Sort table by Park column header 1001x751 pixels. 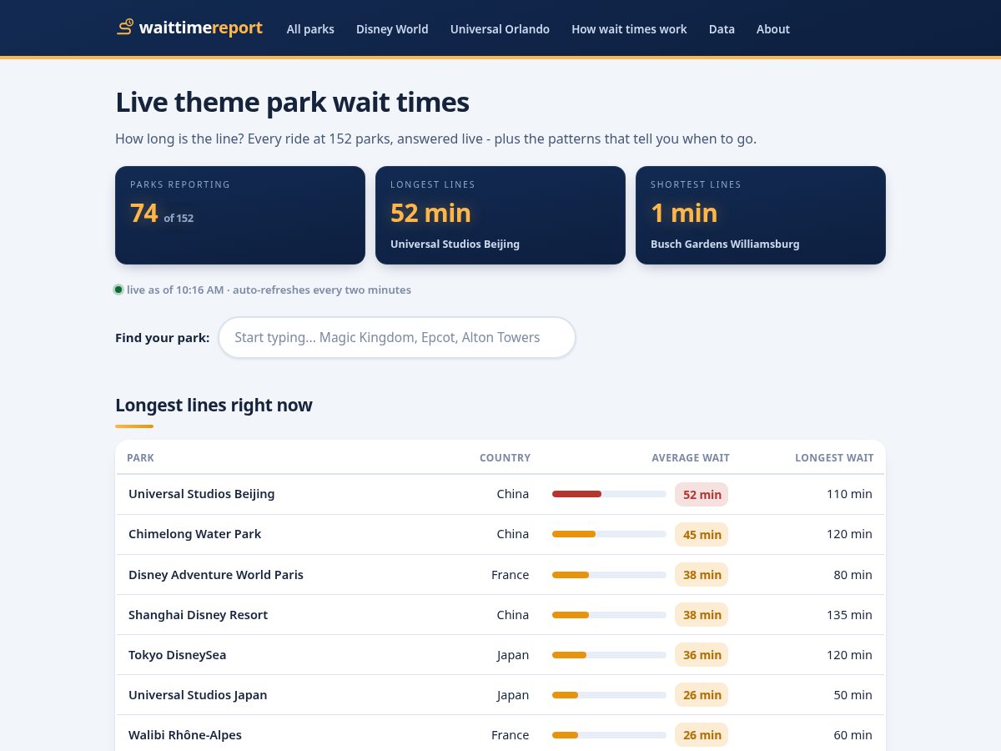pos(140,457)
